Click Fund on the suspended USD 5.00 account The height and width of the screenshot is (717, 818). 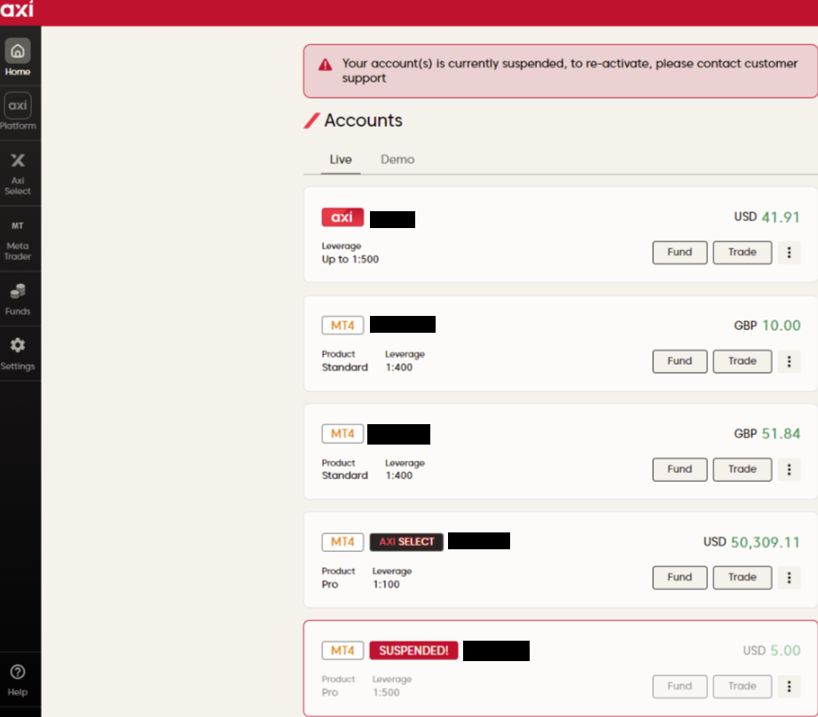(x=680, y=686)
